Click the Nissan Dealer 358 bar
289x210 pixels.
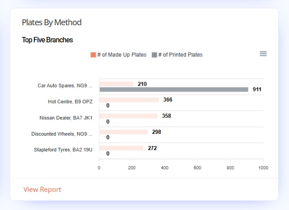click(128, 116)
